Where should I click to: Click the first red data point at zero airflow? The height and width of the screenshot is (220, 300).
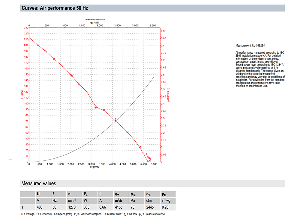29,38
